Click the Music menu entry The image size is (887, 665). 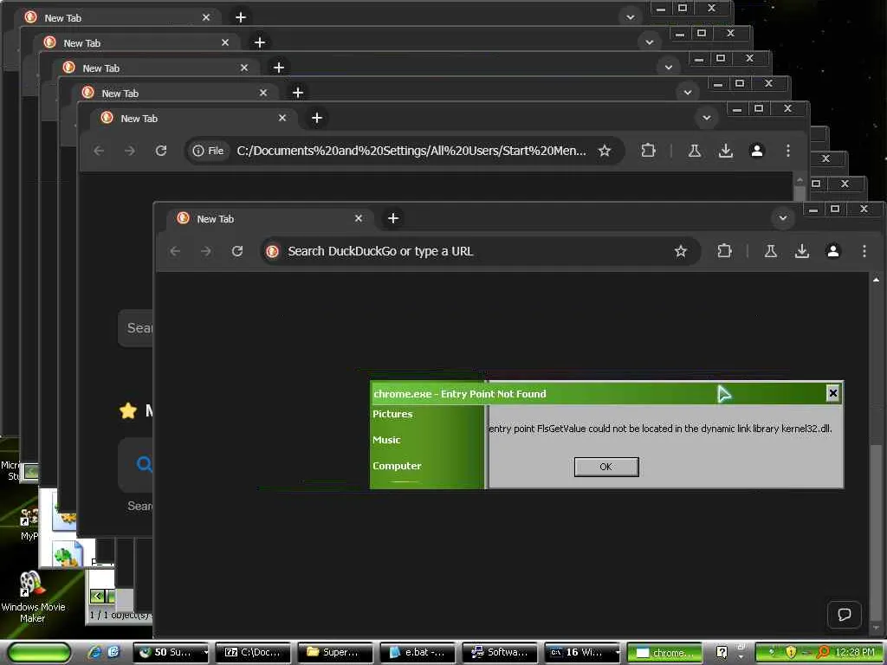(x=386, y=440)
